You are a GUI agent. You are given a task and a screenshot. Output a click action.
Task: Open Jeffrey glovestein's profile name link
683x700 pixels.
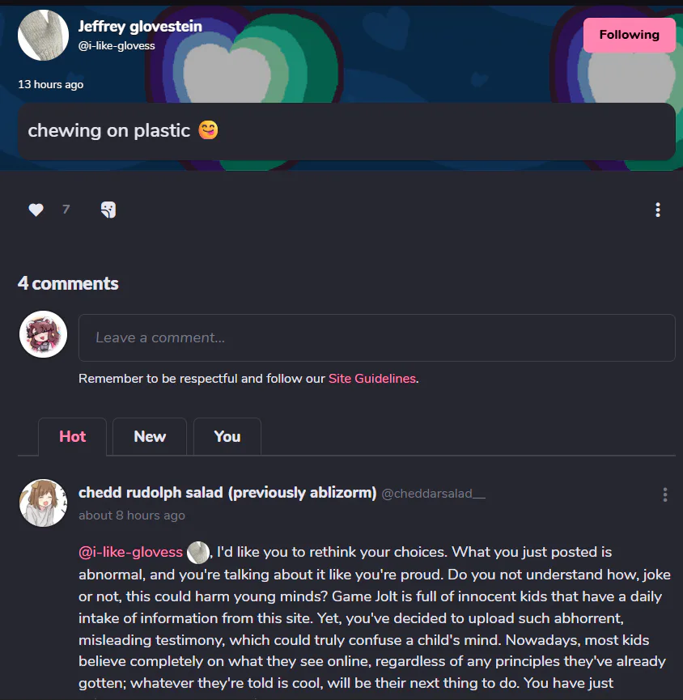[140, 27]
